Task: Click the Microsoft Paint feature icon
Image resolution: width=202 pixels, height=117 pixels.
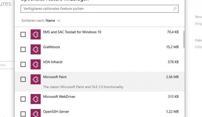Action: click(x=35, y=79)
